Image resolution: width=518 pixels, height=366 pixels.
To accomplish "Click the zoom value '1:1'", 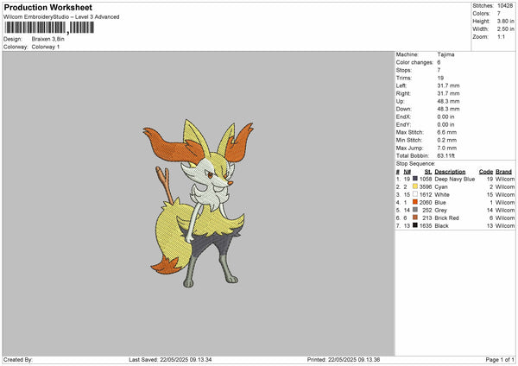I will tap(501, 36).
